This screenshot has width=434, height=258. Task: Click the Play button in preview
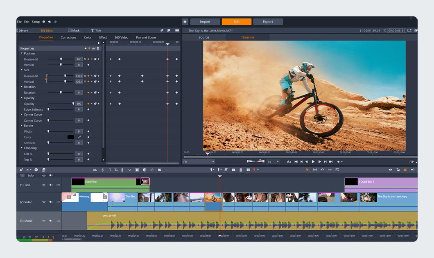(313, 162)
